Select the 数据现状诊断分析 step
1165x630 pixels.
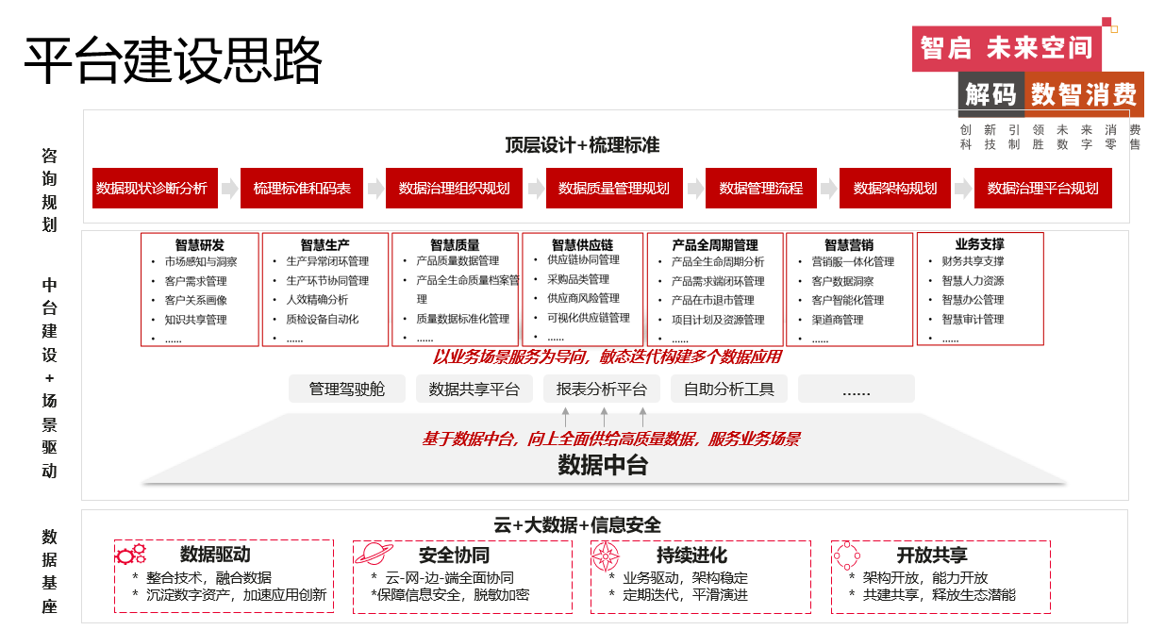click(x=153, y=188)
